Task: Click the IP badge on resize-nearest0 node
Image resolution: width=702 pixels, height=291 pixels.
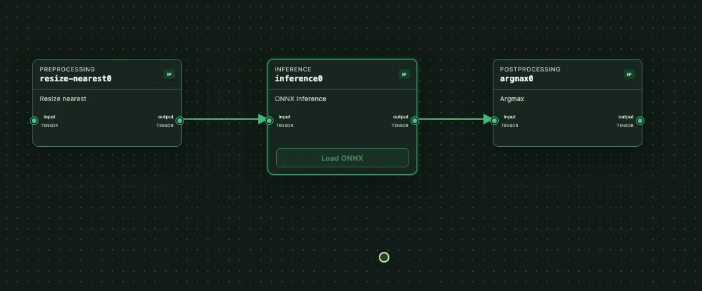Action: tap(169, 74)
